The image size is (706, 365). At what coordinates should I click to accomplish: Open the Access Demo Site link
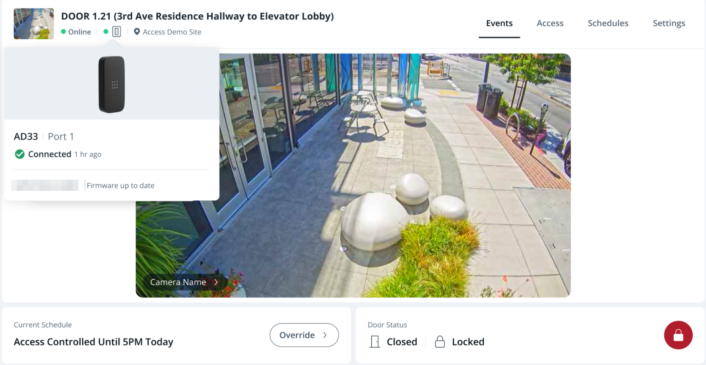pos(172,32)
